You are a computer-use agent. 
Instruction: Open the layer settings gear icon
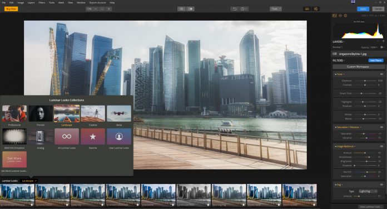[382, 47]
